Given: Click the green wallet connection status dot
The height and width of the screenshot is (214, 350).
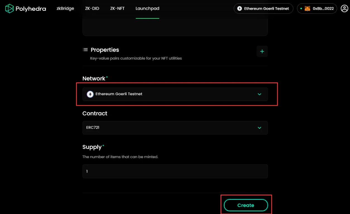Looking at the screenshot, I should 301,9.
